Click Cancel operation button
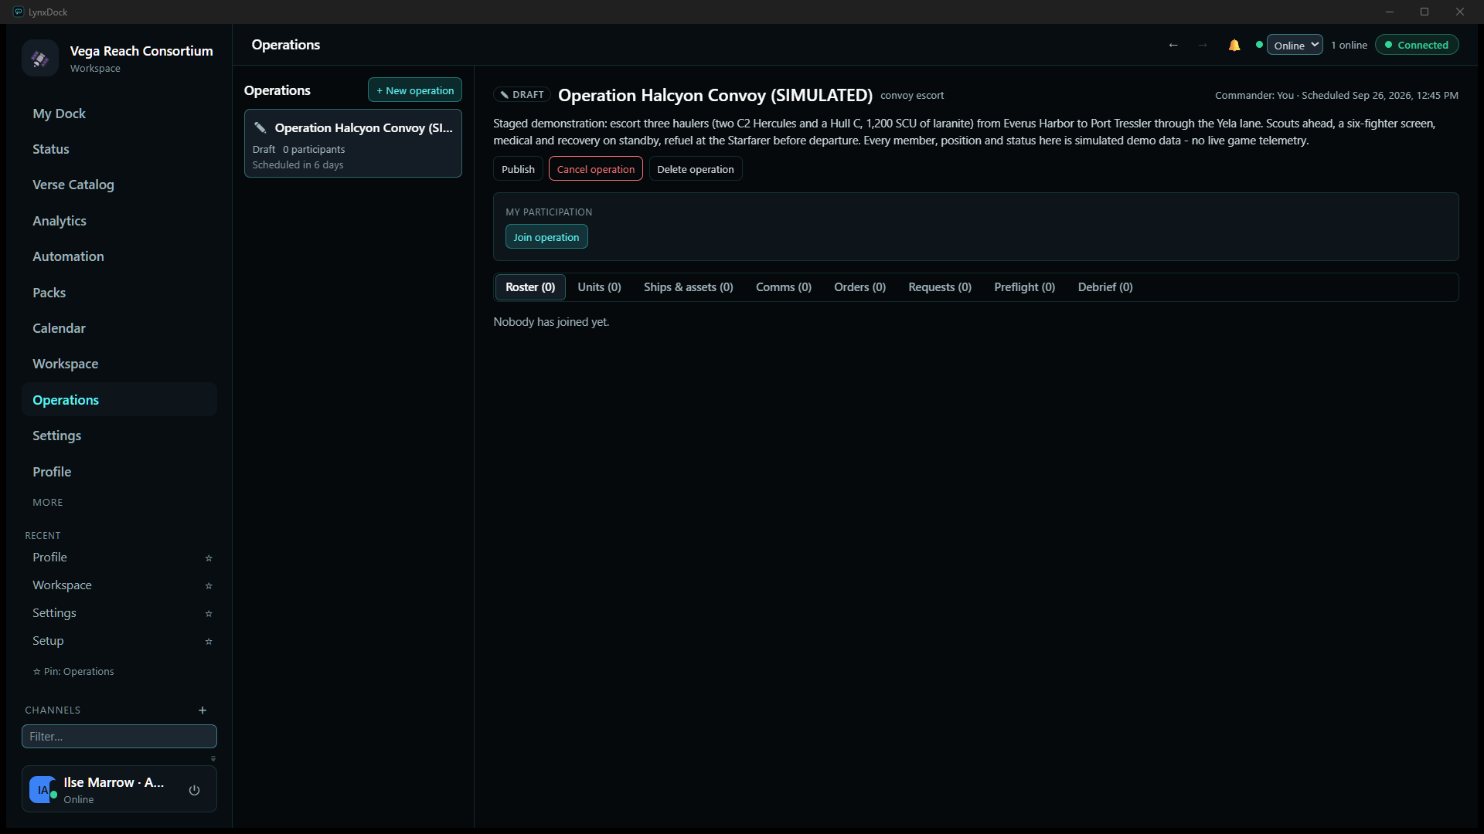1484x834 pixels. [596, 169]
